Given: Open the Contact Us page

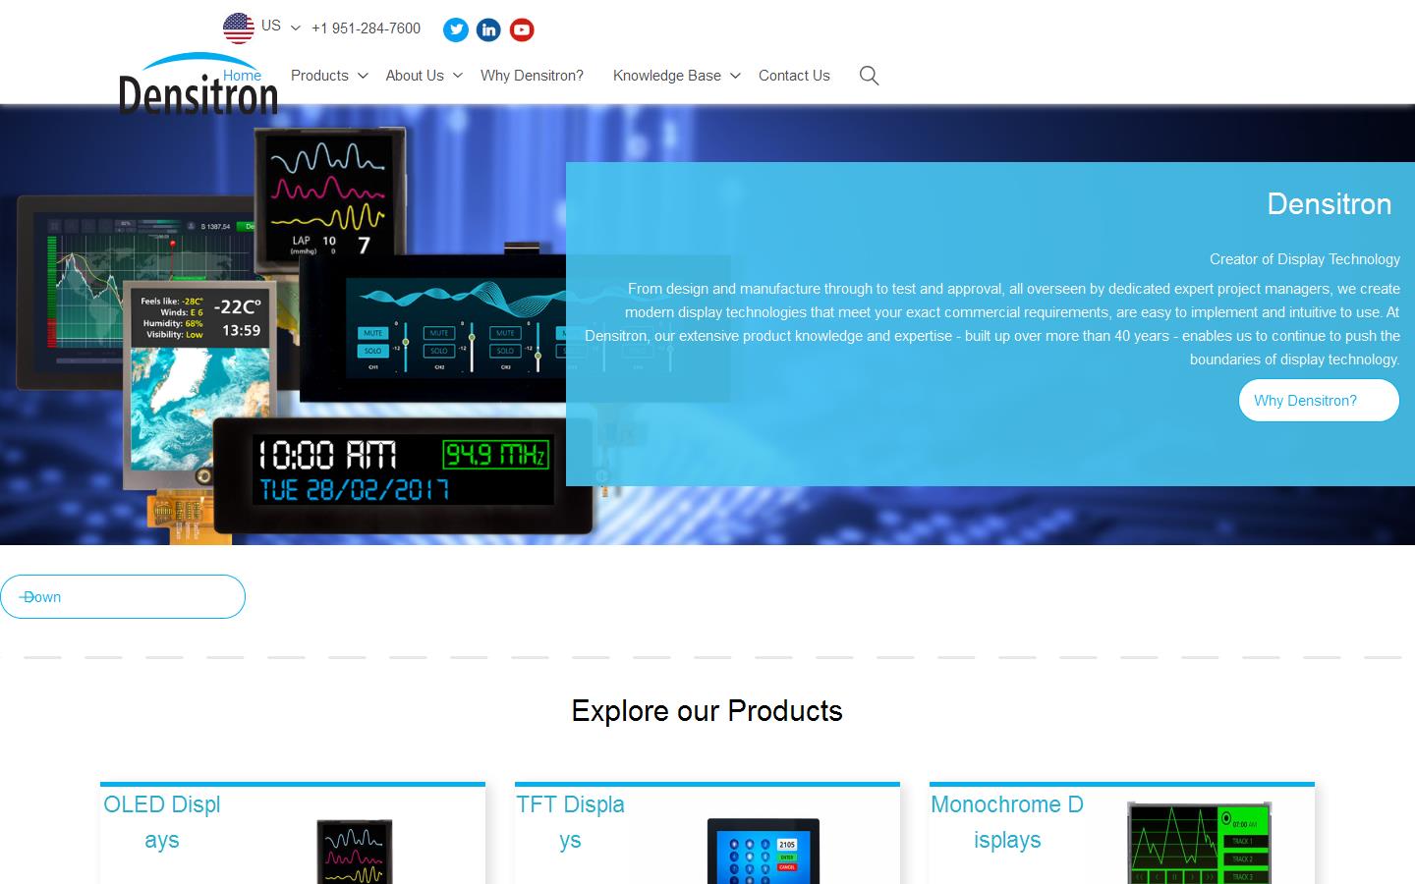Looking at the screenshot, I should [794, 76].
